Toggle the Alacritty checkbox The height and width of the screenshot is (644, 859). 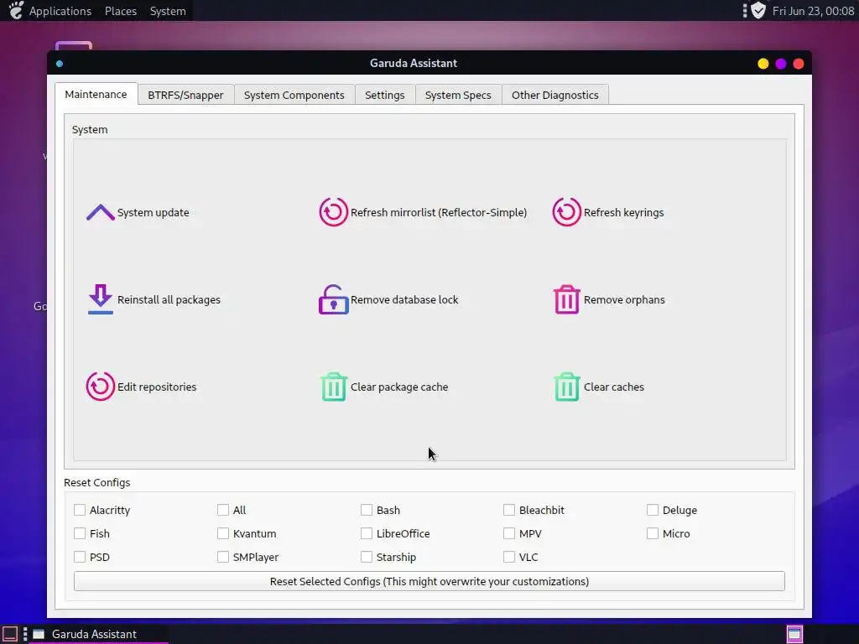80,510
